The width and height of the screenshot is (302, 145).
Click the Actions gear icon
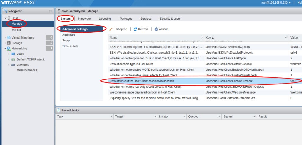tap(156, 29)
